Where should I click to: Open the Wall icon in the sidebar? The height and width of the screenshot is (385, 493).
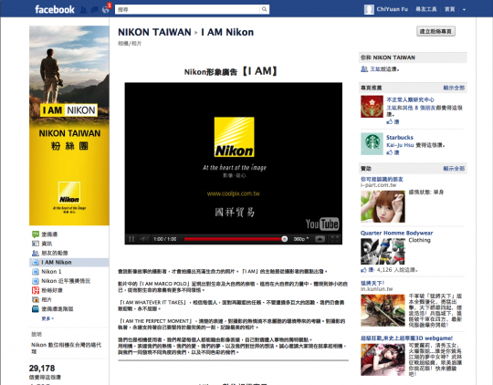[x=36, y=234]
